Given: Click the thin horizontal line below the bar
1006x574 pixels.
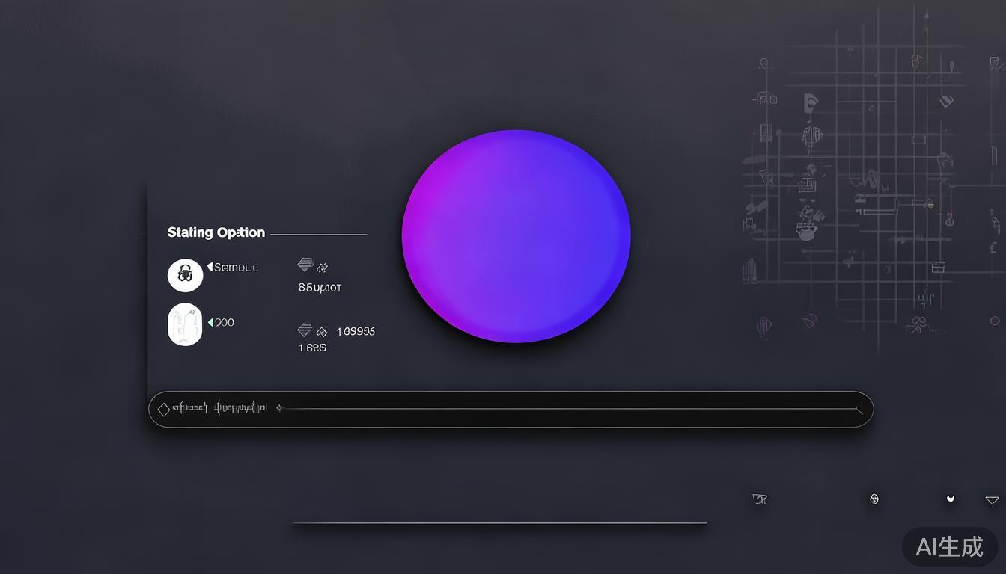Looking at the screenshot, I should [499, 523].
